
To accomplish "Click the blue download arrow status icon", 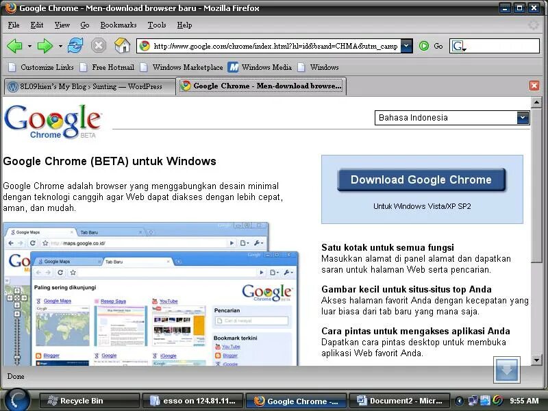I will pos(507,370).
